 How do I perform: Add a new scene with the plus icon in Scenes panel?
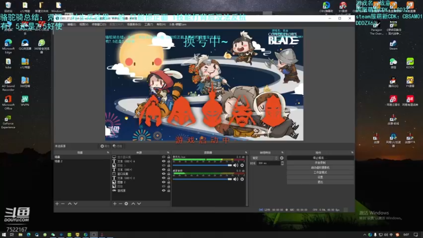pyautogui.click(x=57, y=204)
